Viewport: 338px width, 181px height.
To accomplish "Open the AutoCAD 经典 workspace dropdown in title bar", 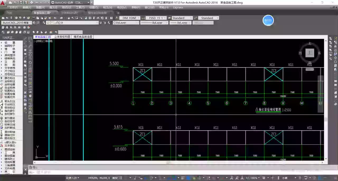I will [x=70, y=2].
